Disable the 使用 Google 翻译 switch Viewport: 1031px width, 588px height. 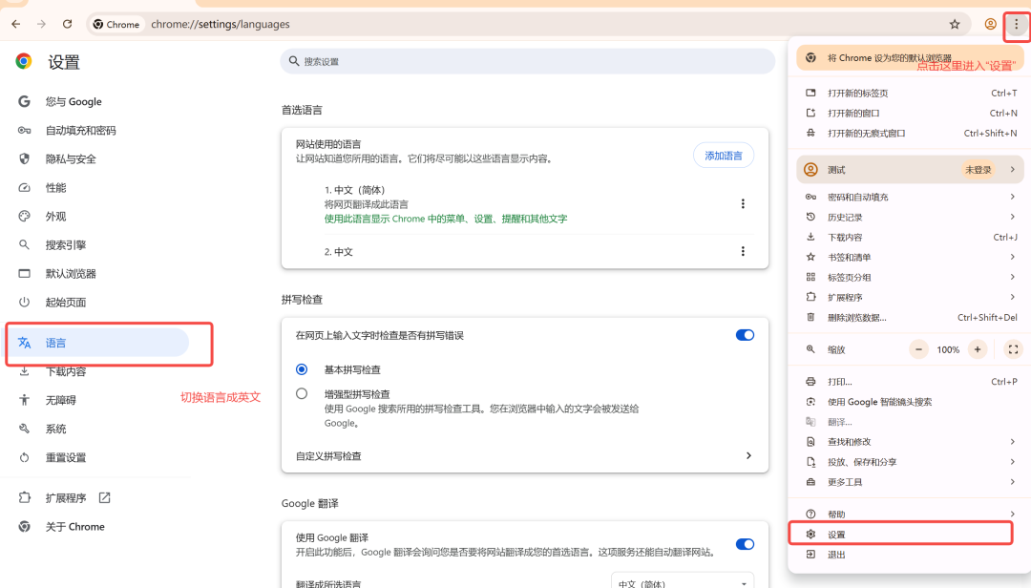tap(744, 544)
